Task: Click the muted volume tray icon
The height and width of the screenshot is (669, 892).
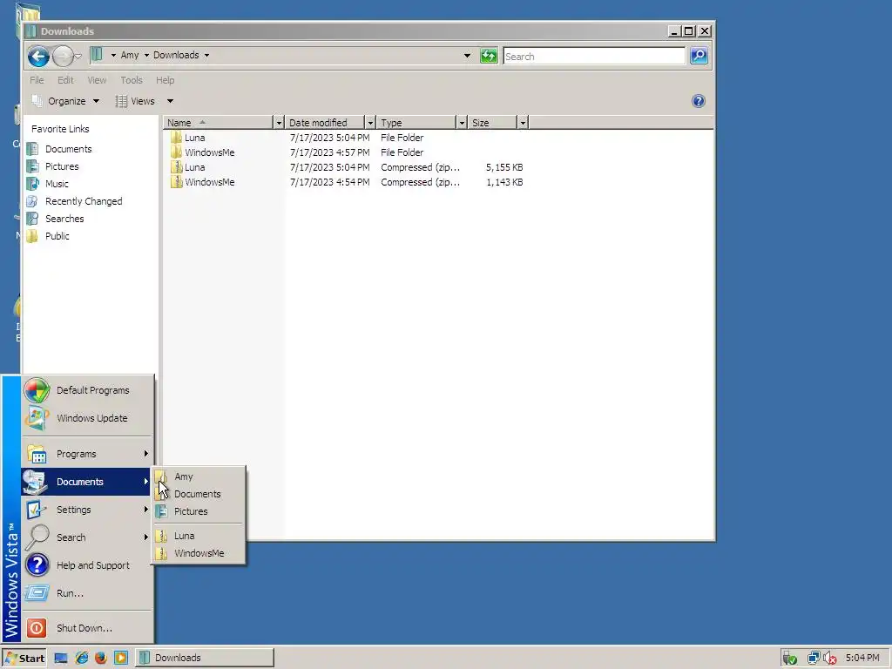Action: point(829,659)
